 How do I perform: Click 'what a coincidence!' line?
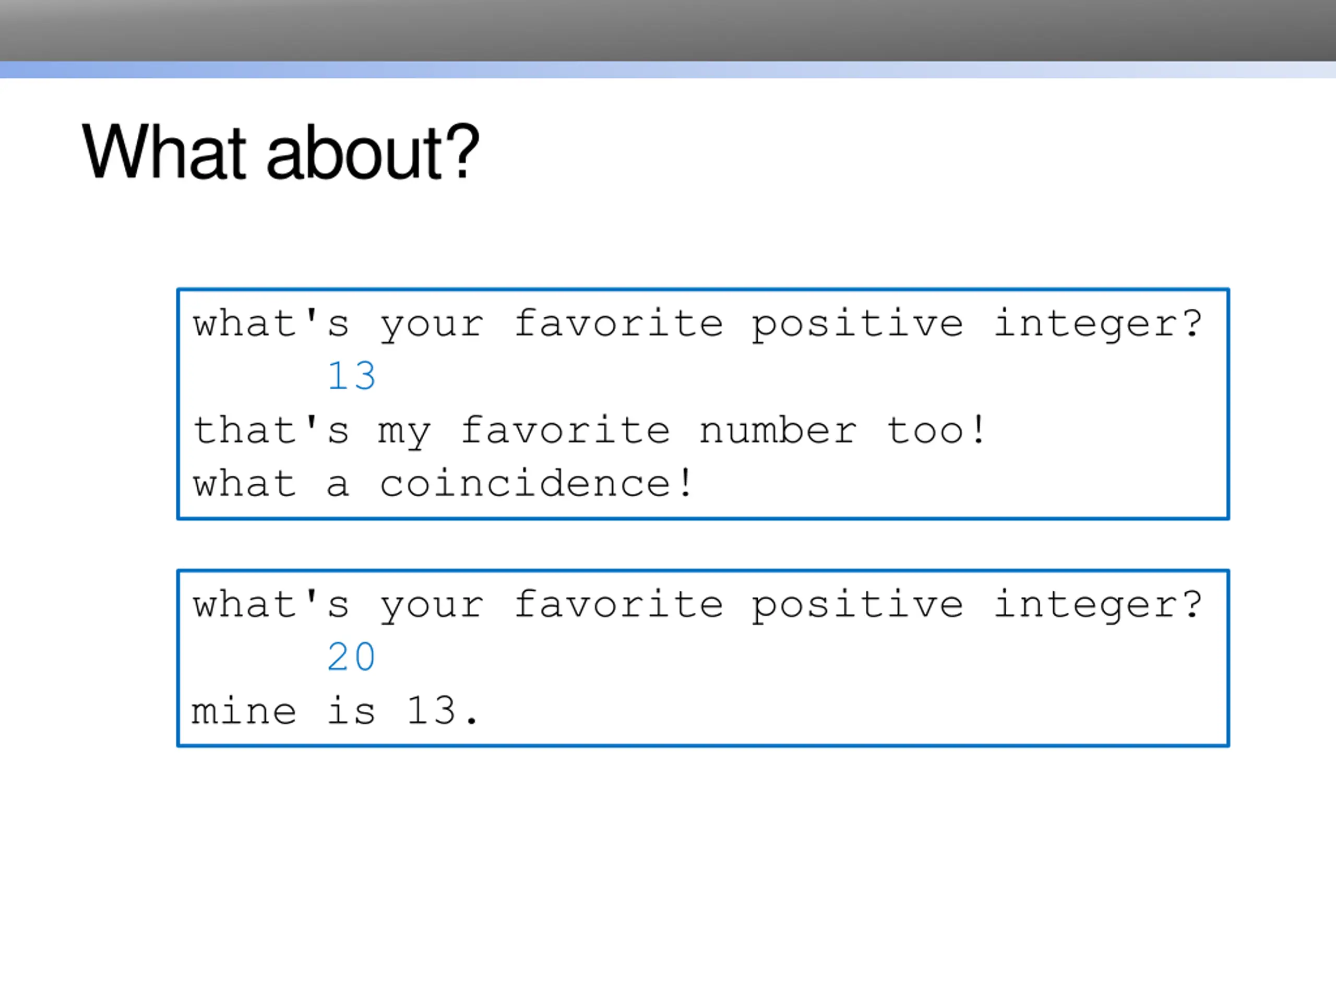click(x=443, y=484)
